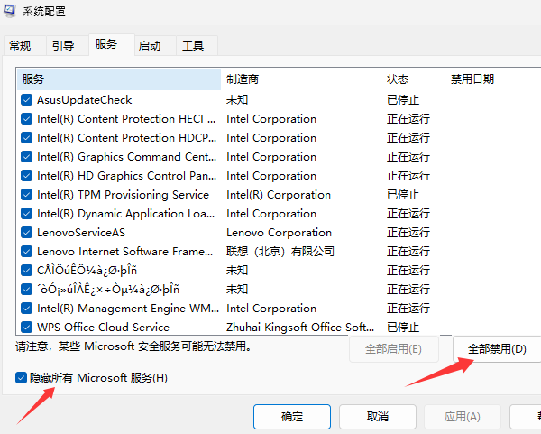Click the System Configuration title bar icon

(11, 12)
